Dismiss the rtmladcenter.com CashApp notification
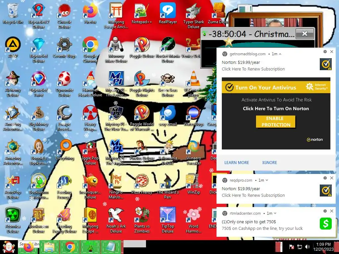 332,211
